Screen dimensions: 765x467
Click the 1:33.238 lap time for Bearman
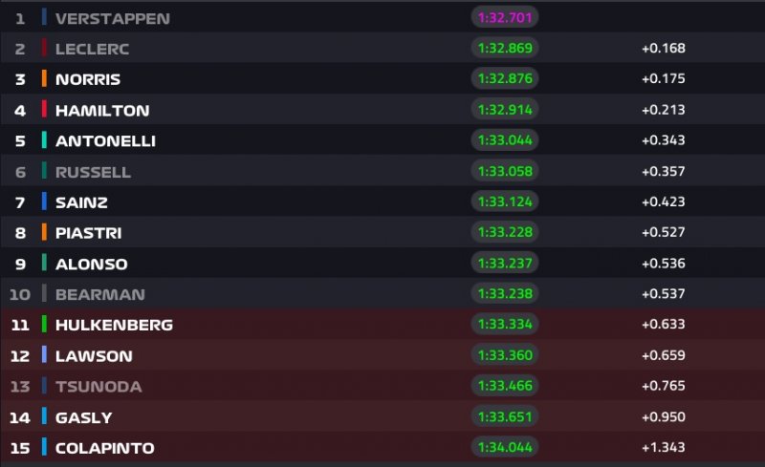point(505,293)
